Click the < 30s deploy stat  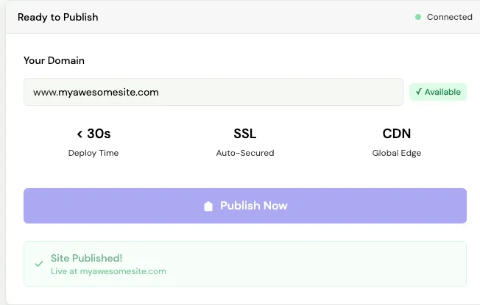pyautogui.click(x=93, y=134)
